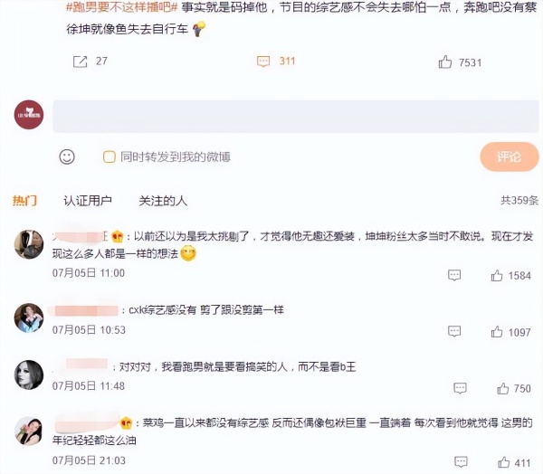Switch to the 认证用户 tab
543x474 pixels.
coord(88,201)
